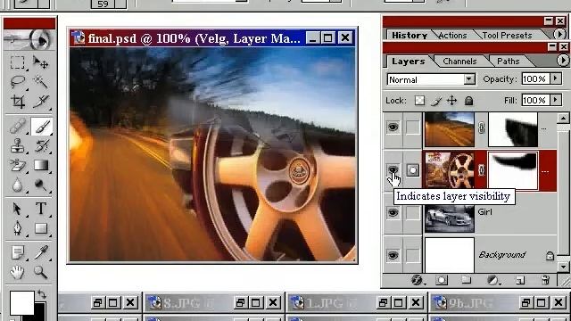Select the Move tool
The width and height of the screenshot is (571, 321).
click(x=41, y=62)
